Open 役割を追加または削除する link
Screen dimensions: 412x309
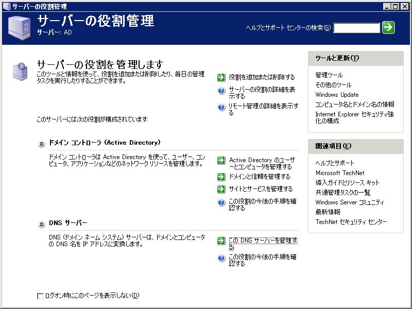262,77
